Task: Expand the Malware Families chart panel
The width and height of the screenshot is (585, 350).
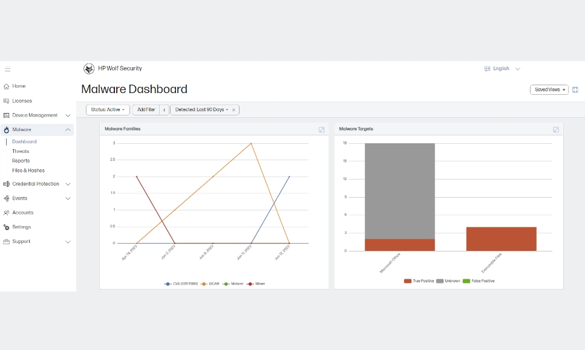Action: click(322, 129)
